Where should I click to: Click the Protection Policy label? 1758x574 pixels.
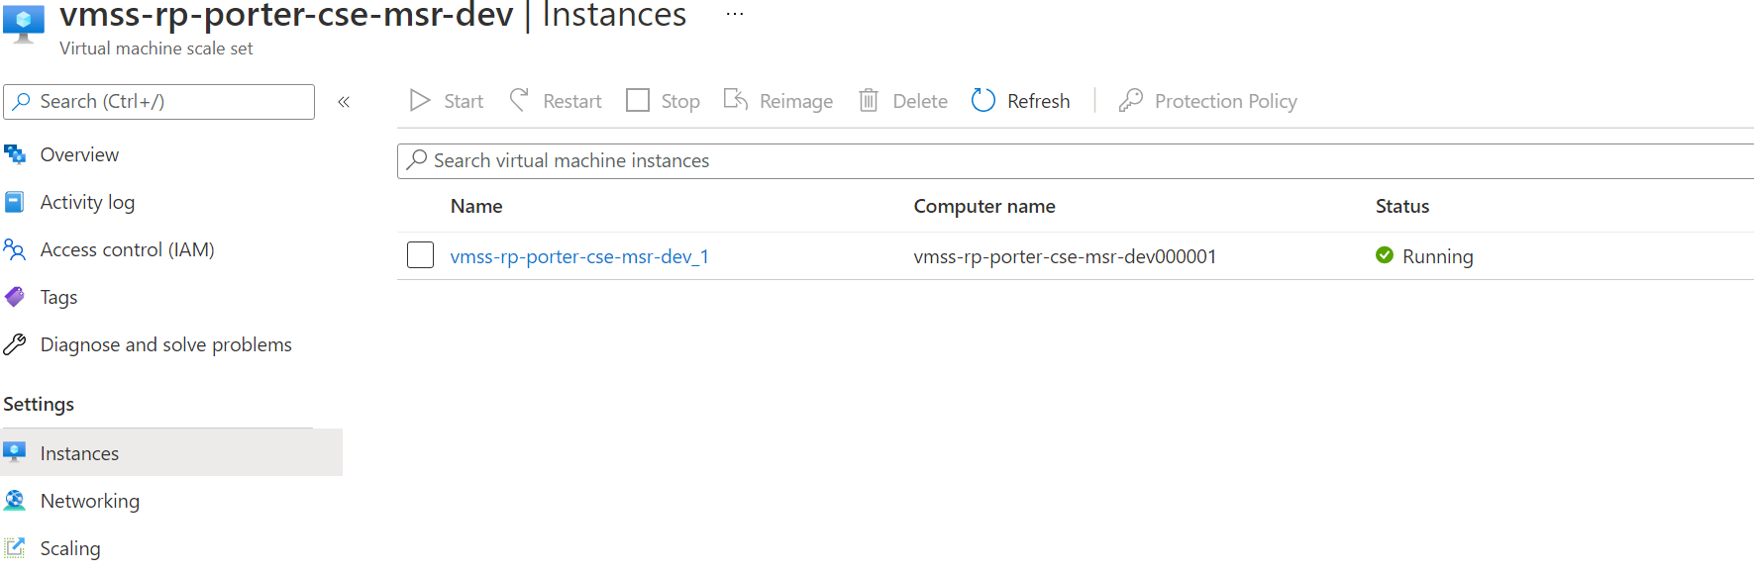tap(1226, 101)
